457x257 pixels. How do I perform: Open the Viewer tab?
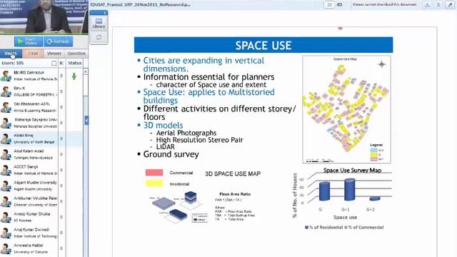tap(54, 54)
